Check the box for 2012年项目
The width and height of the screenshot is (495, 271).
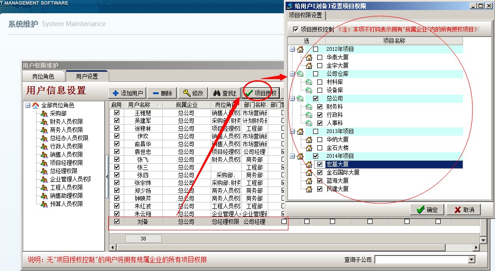click(x=315, y=49)
